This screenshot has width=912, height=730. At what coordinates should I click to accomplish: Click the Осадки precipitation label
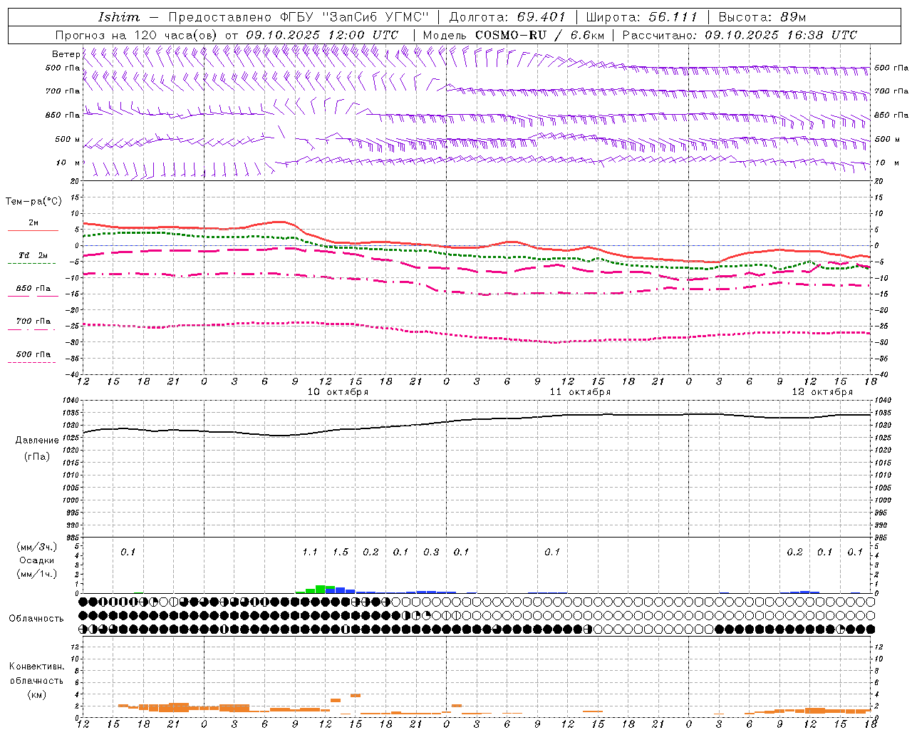coord(37,560)
